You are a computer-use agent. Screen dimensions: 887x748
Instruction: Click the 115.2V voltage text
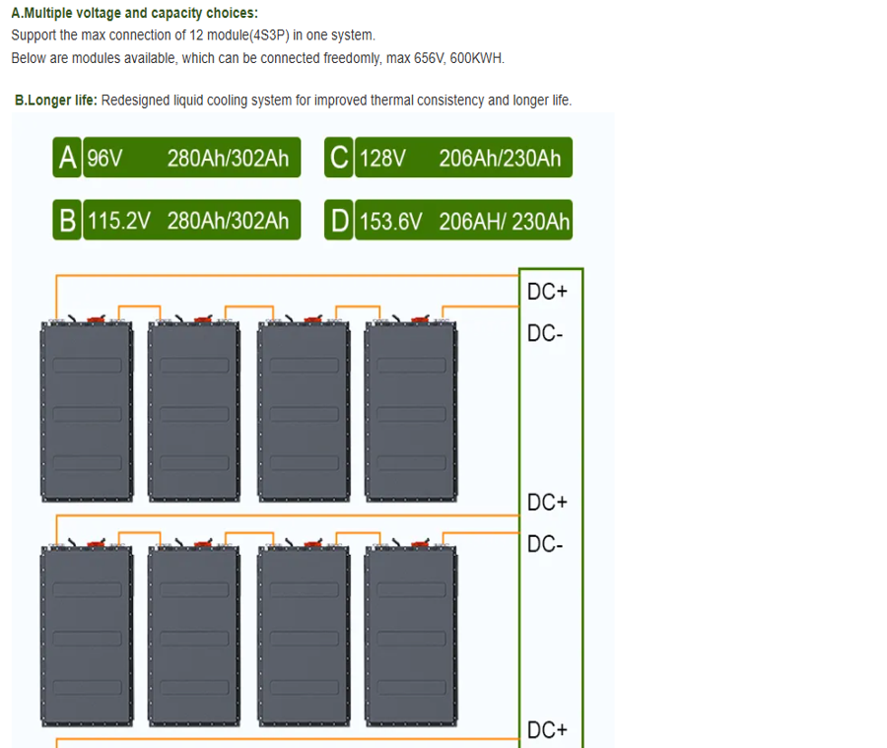point(119,221)
